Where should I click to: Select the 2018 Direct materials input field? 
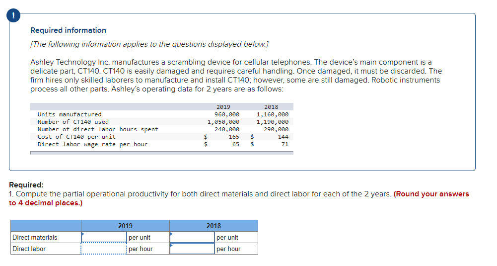pyautogui.click(x=192, y=238)
